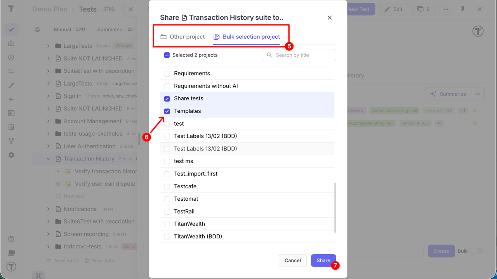Click the project list scrollbar

335,207
